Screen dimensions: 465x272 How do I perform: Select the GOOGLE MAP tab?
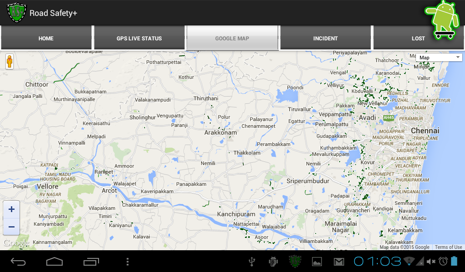coord(232,38)
